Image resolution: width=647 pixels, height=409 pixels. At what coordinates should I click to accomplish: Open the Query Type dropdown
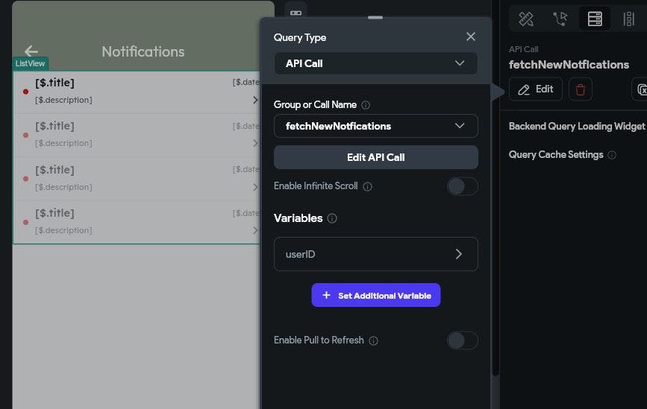coord(375,63)
